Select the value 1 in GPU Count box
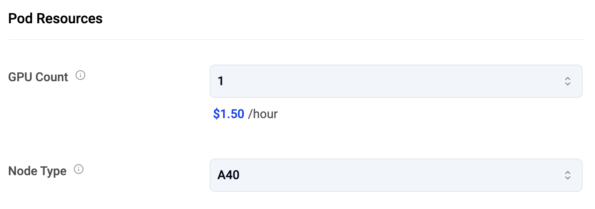This screenshot has height=209, width=595. [221, 82]
